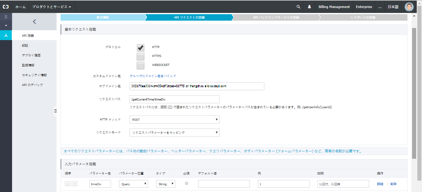Click the user avatar icon
Viewport: 422px width, 192px height.
pyautogui.click(x=409, y=7)
